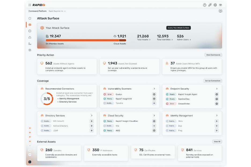Click the Command Platform breadcrumb

(37, 11)
